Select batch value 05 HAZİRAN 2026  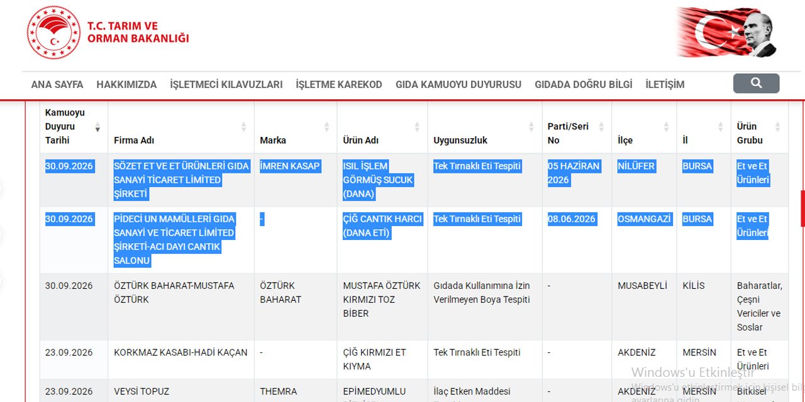pos(574,173)
